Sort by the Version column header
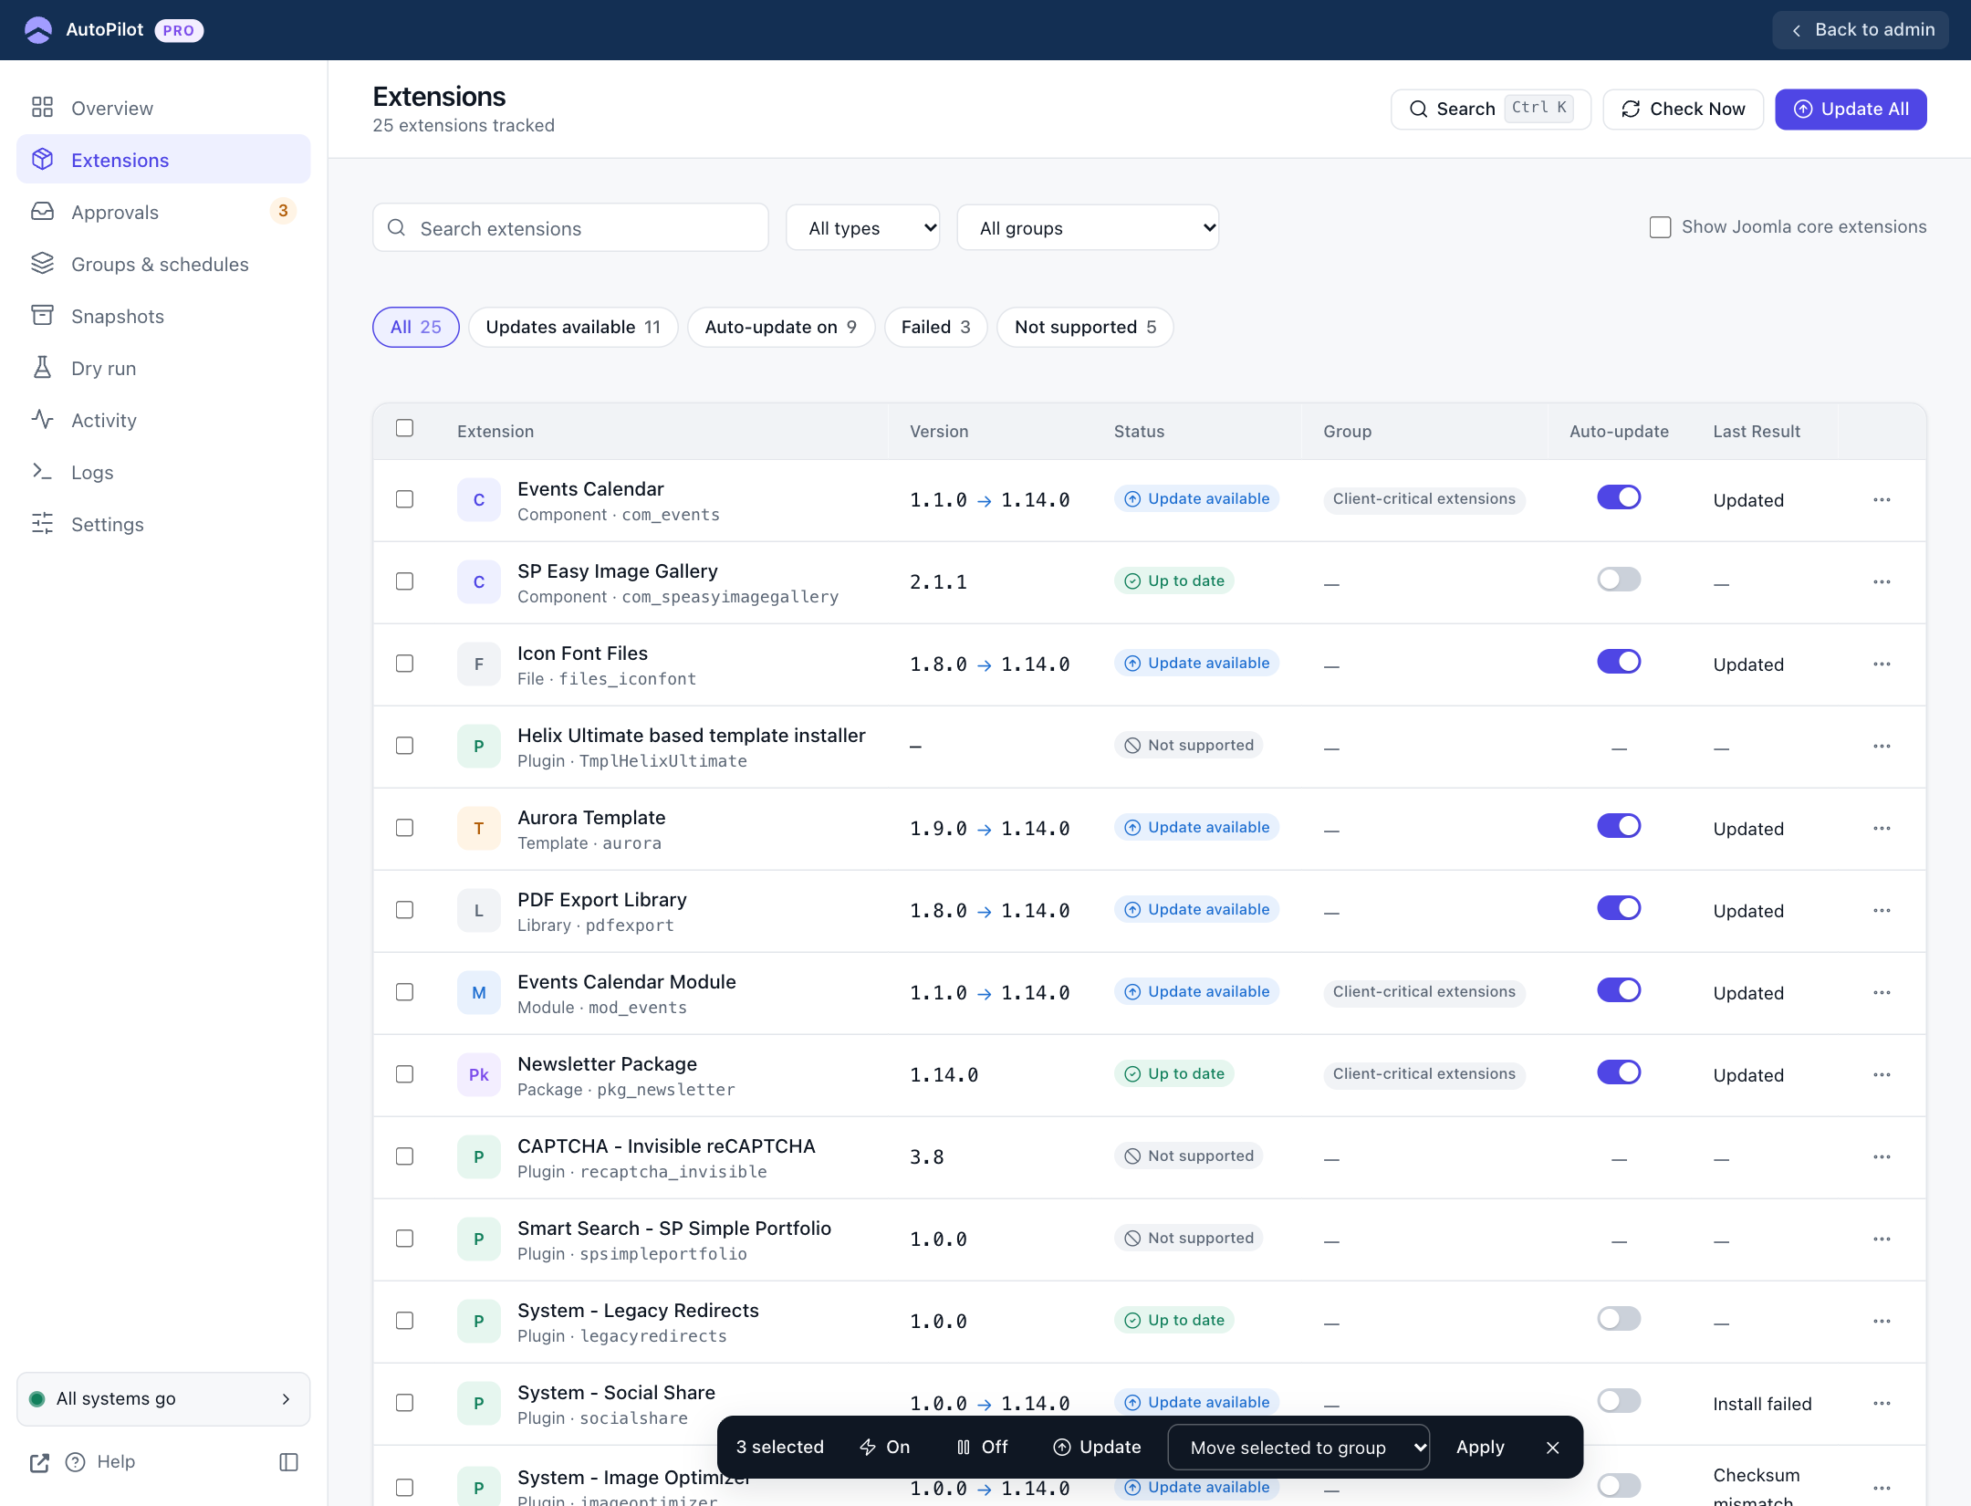Viewport: 1971px width, 1506px height. pyautogui.click(x=939, y=432)
